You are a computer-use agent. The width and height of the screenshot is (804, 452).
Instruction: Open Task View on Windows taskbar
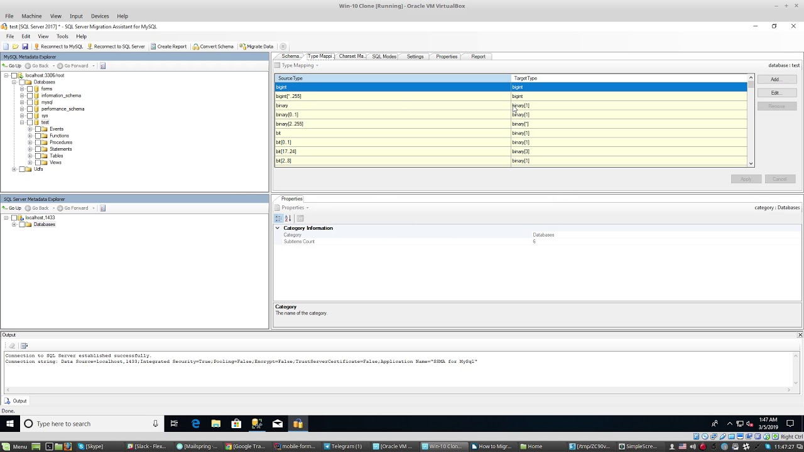[x=174, y=424]
